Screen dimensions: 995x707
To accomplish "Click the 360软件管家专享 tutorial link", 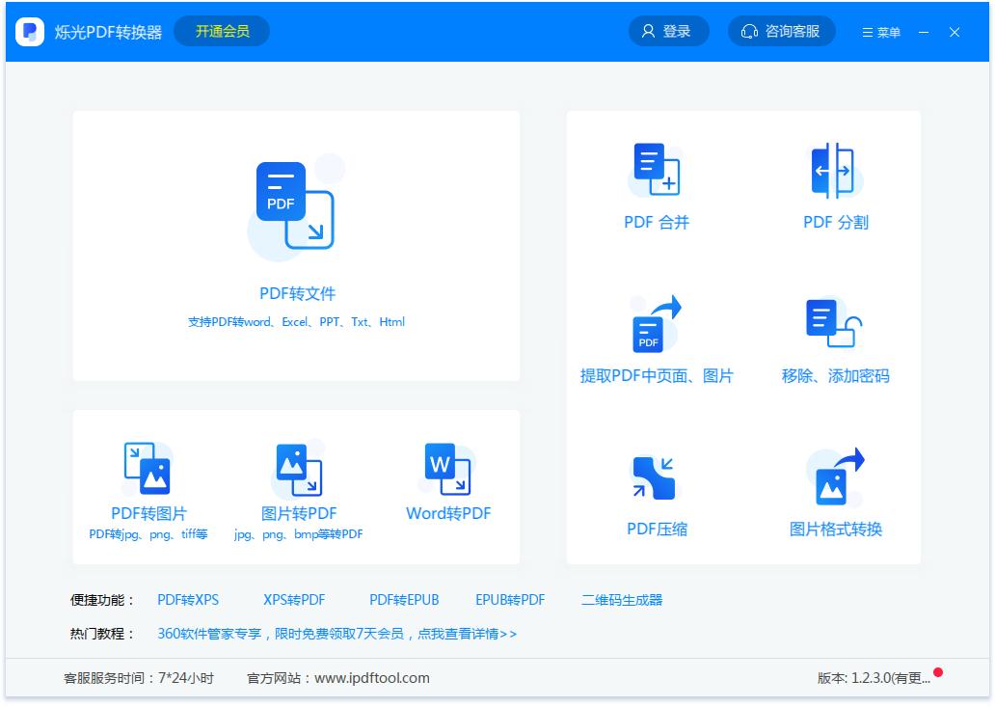I will pos(336,634).
